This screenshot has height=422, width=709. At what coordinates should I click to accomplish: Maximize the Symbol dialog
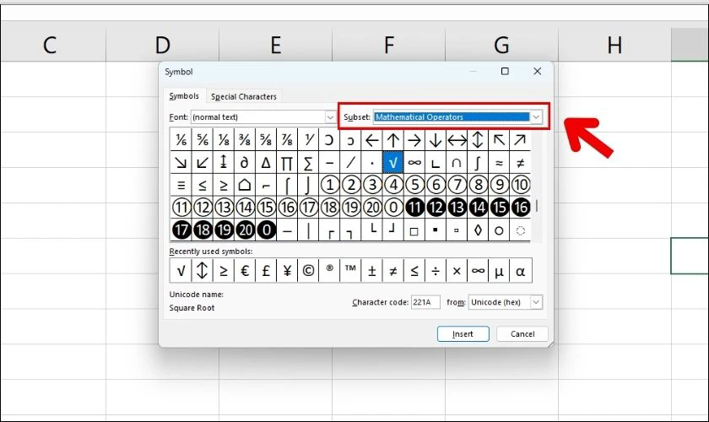coord(505,71)
